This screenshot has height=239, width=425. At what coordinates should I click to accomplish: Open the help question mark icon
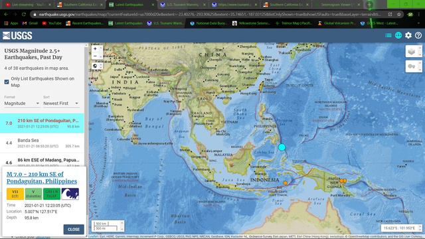418,35
